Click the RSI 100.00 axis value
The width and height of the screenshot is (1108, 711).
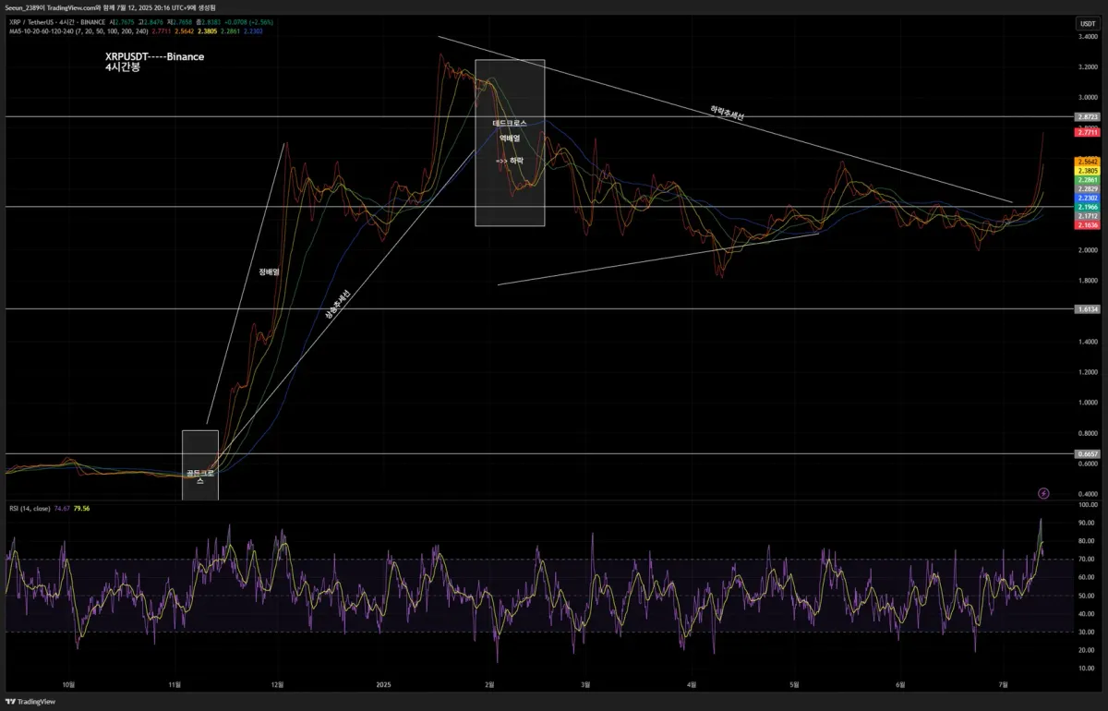click(1087, 505)
